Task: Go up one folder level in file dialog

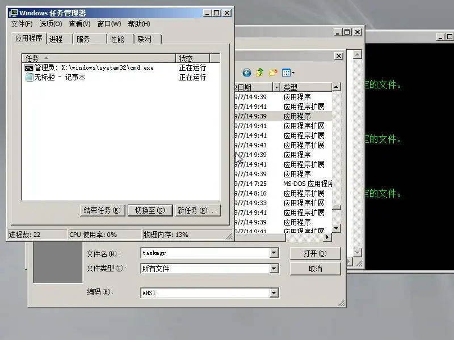Action: tap(260, 73)
